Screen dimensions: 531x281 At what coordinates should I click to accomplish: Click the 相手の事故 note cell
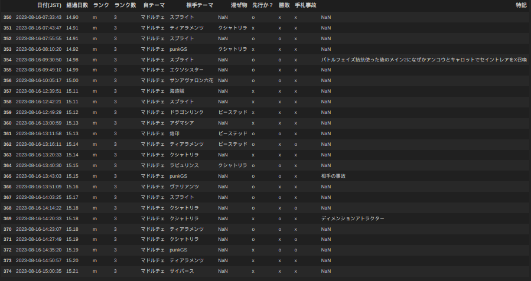tap(333, 176)
